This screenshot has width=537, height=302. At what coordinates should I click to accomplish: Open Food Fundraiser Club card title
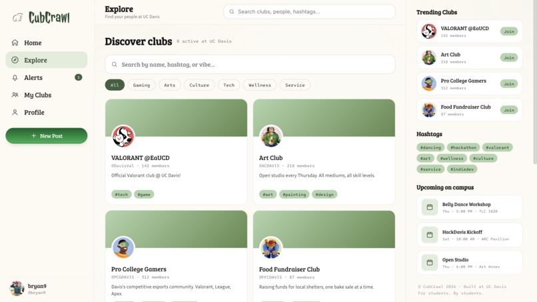point(289,269)
